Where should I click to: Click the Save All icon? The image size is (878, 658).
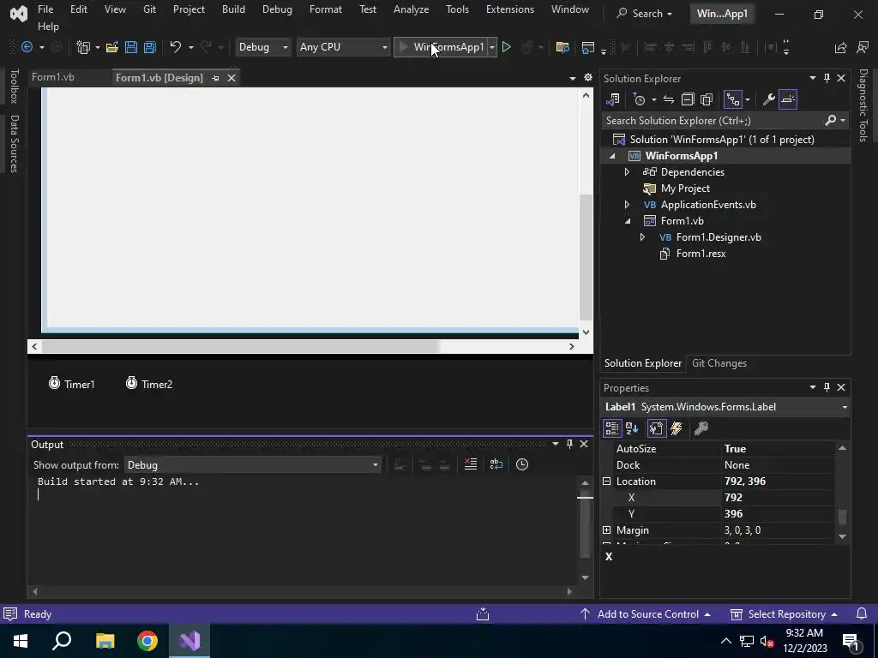149,47
